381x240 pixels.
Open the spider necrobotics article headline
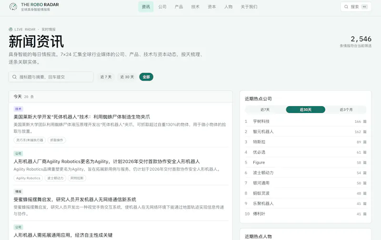click(x=82, y=117)
